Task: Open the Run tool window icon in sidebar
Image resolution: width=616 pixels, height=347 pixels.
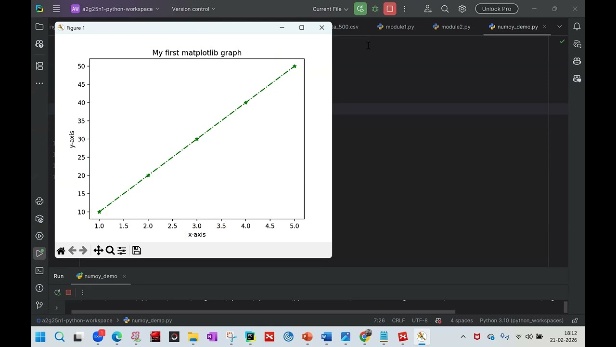Action: tap(39, 253)
